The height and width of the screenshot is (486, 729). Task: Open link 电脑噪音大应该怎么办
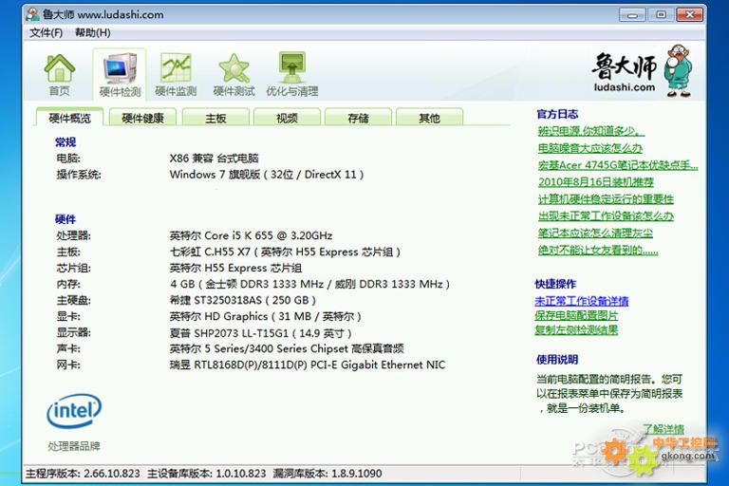[590, 148]
